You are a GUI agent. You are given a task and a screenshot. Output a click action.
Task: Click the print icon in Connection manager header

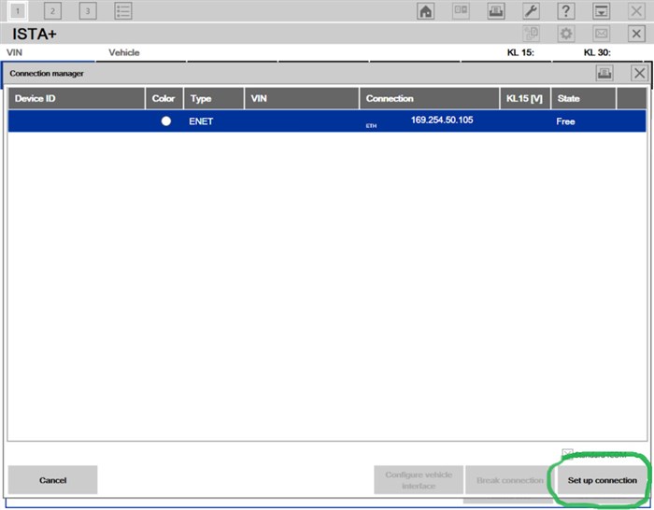604,73
